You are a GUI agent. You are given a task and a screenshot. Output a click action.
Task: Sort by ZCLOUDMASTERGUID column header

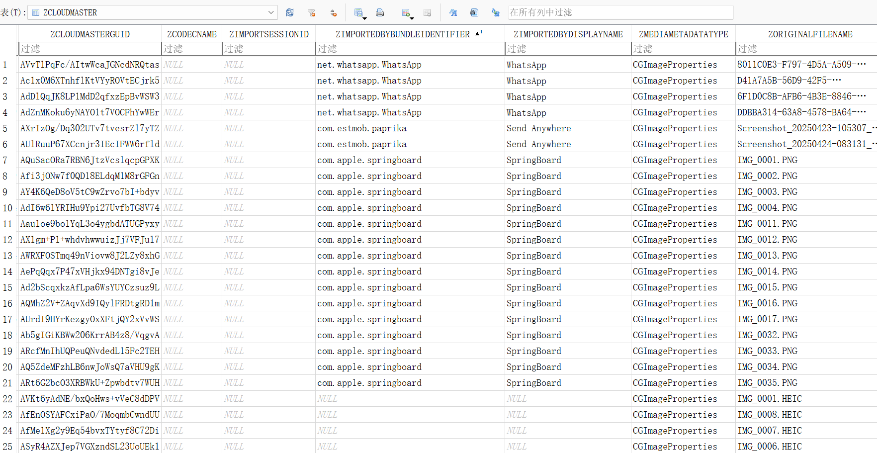(x=90, y=34)
